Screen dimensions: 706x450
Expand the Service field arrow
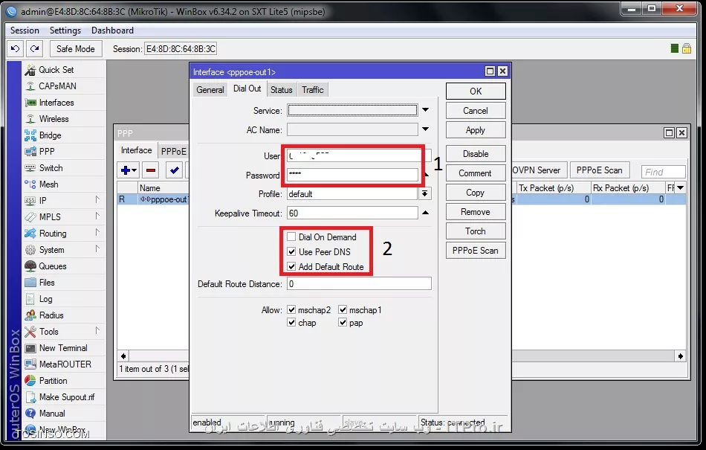coord(426,110)
